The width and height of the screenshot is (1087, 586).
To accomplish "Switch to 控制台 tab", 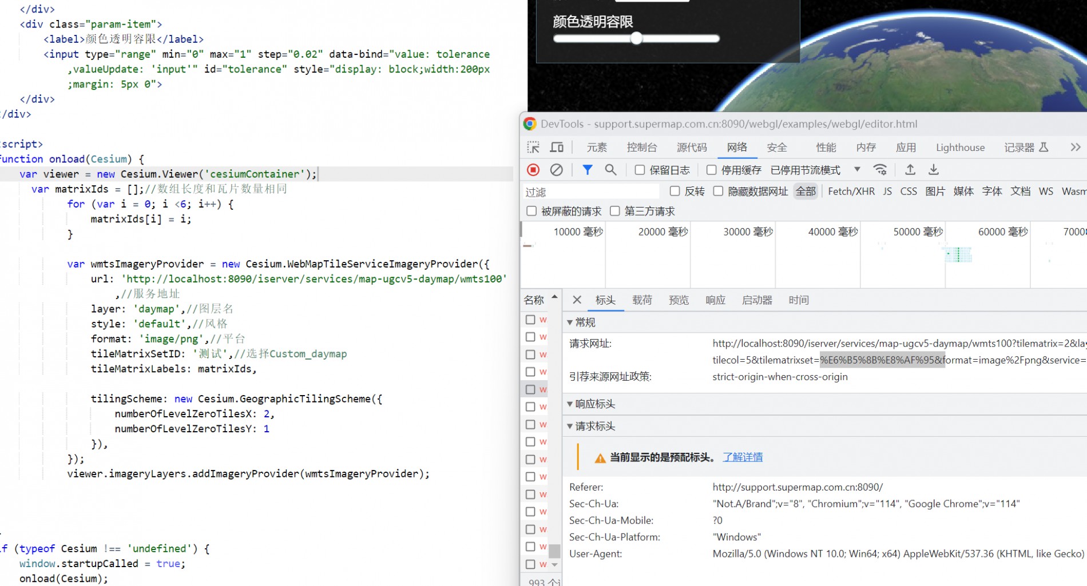I will [x=642, y=148].
